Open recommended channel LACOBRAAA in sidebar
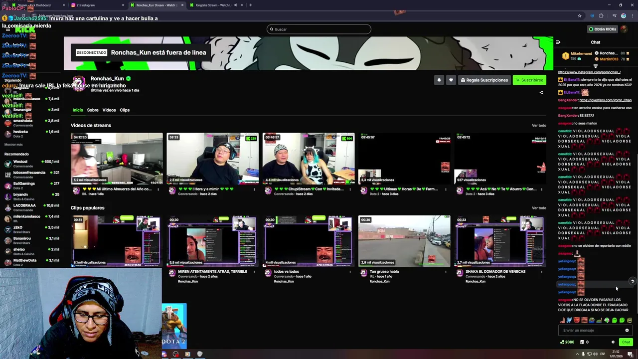This screenshot has width=638, height=359. pos(32,207)
